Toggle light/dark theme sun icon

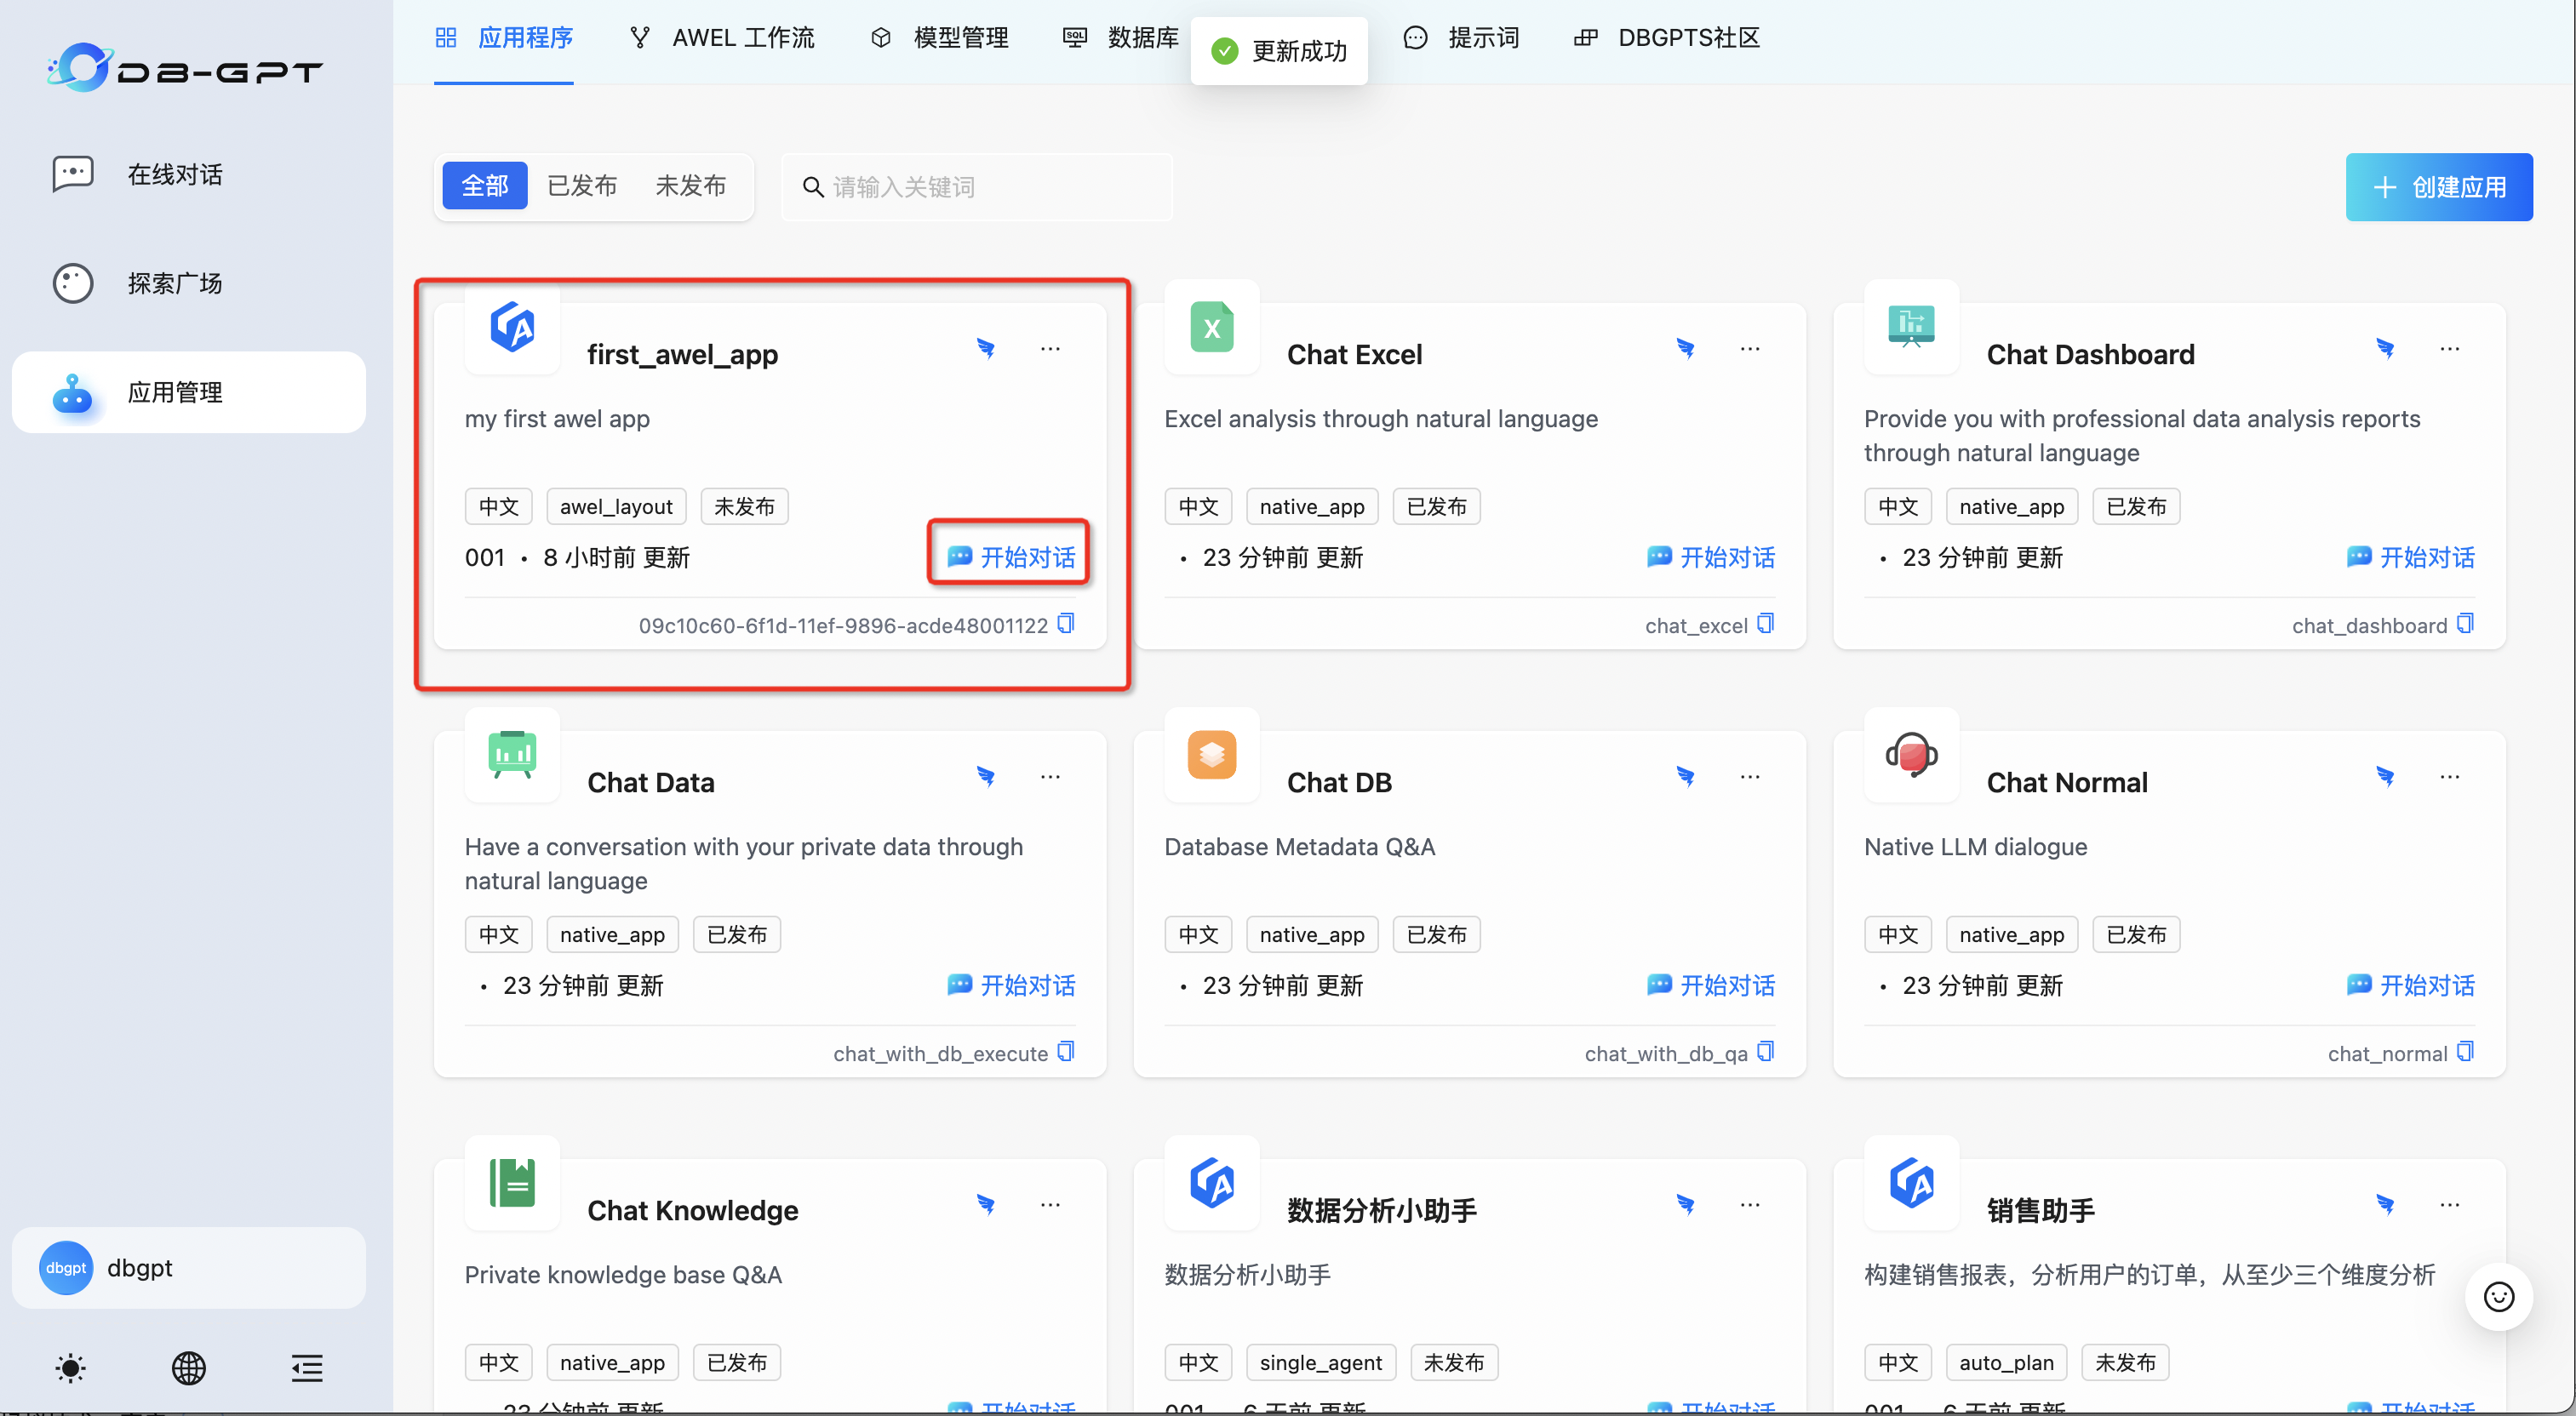coord(71,1367)
